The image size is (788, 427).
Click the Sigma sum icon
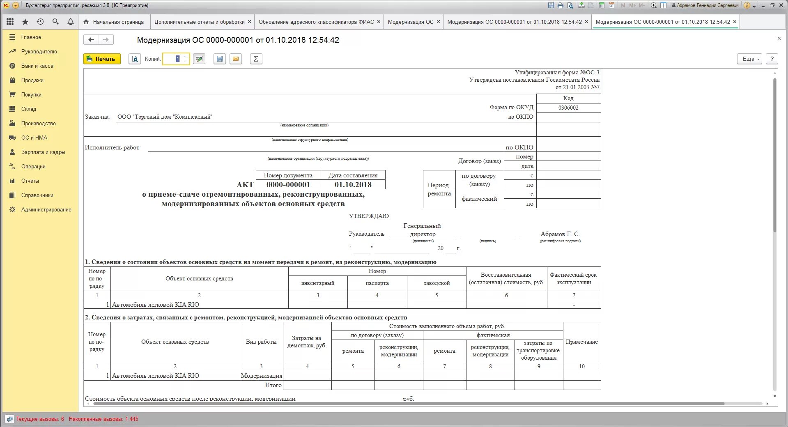(x=256, y=59)
